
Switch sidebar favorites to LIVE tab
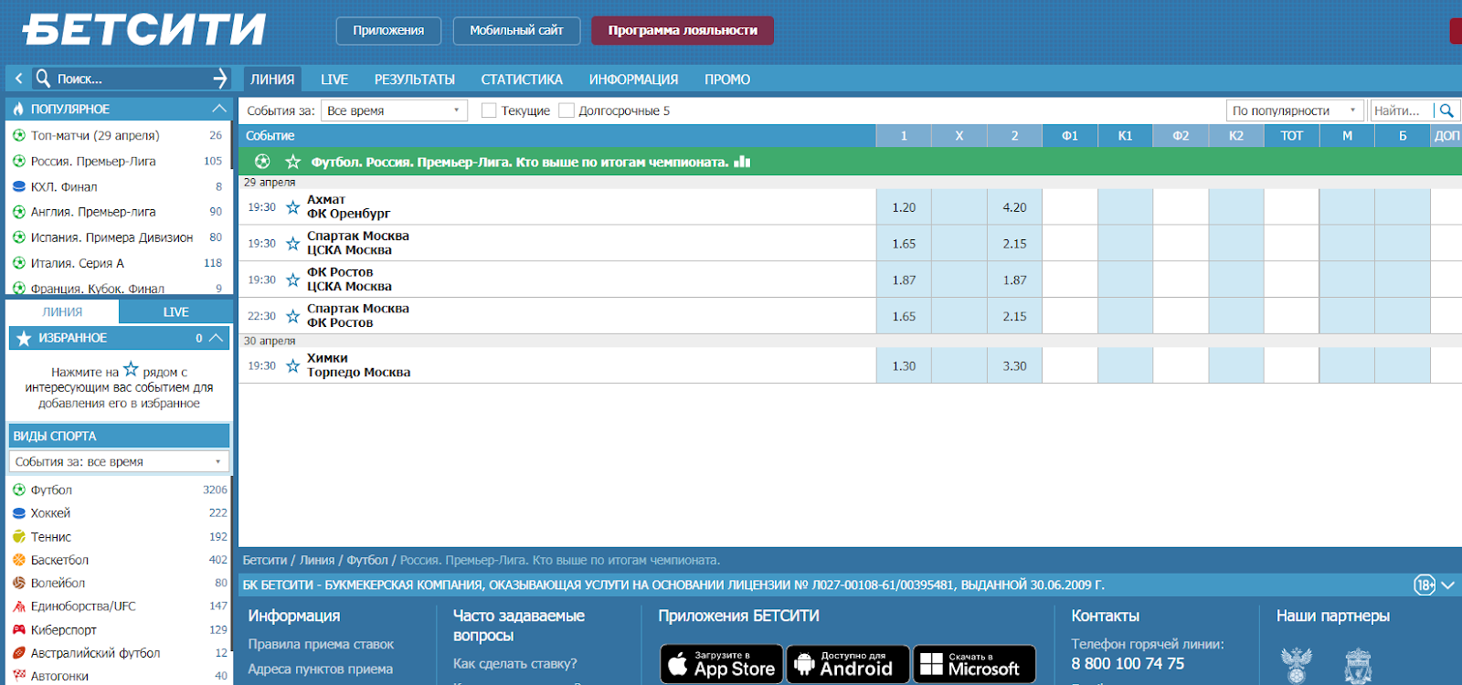[x=175, y=311]
